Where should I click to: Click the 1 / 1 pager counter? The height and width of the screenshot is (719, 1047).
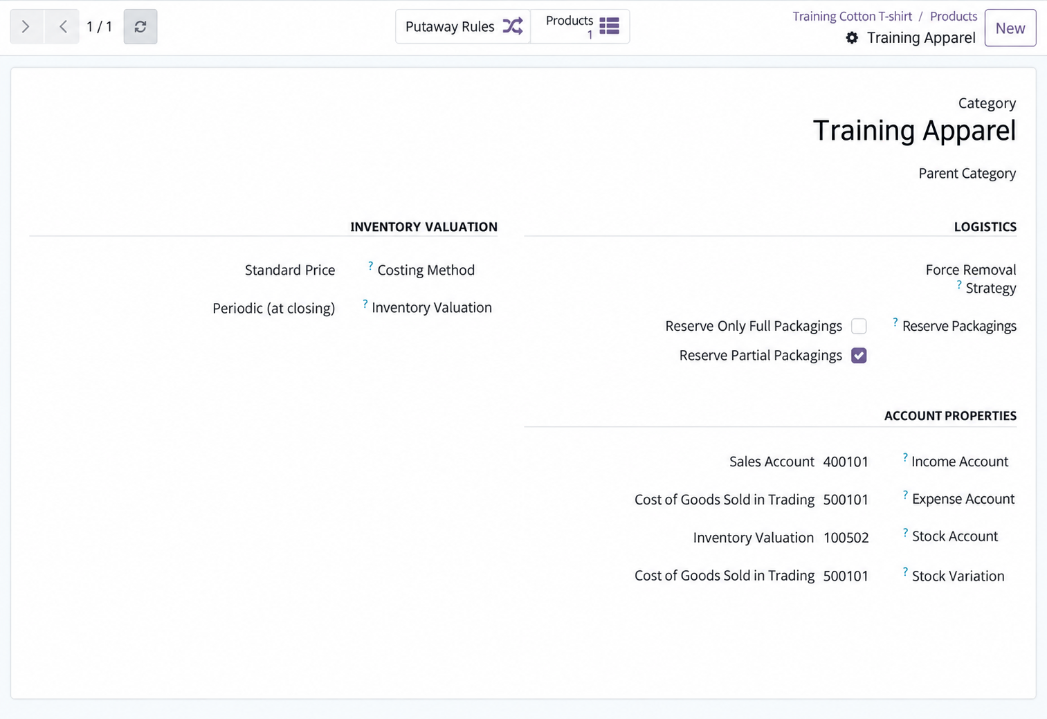[x=99, y=27]
